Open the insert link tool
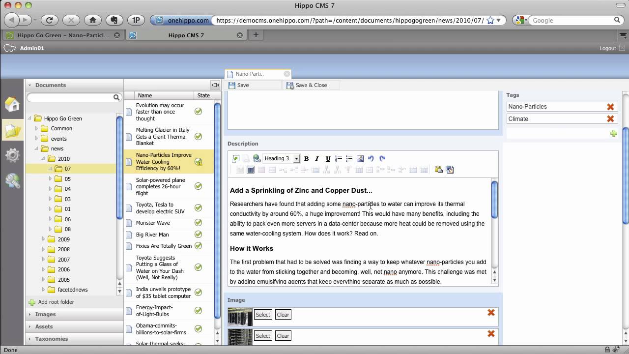Image resolution: width=629 pixels, height=354 pixels. 257,158
